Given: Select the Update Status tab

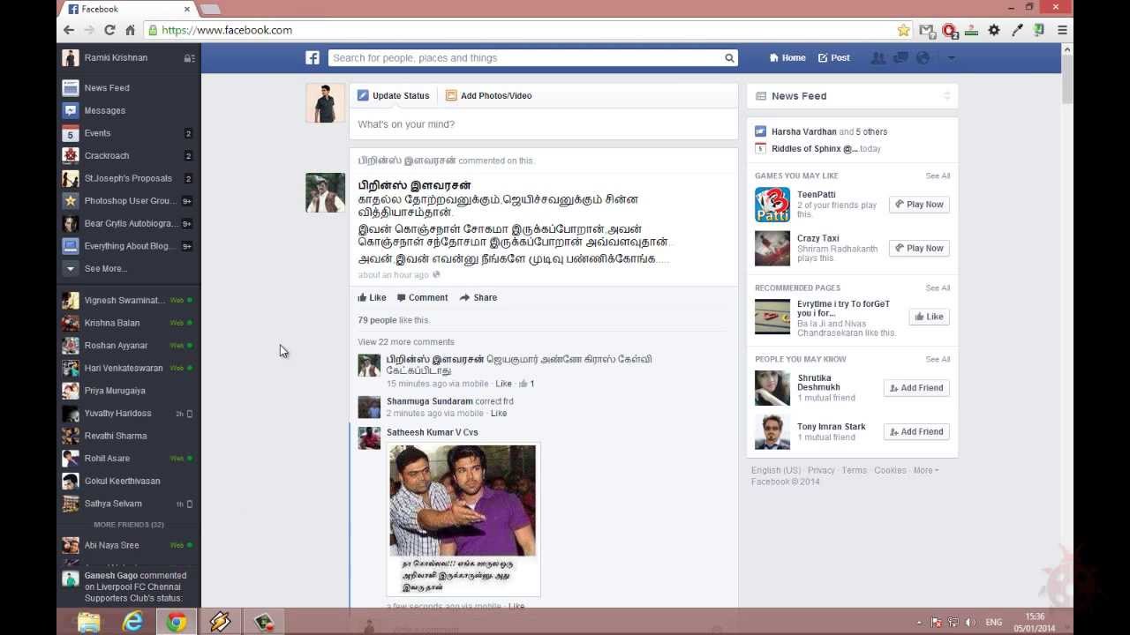Looking at the screenshot, I should (x=394, y=95).
